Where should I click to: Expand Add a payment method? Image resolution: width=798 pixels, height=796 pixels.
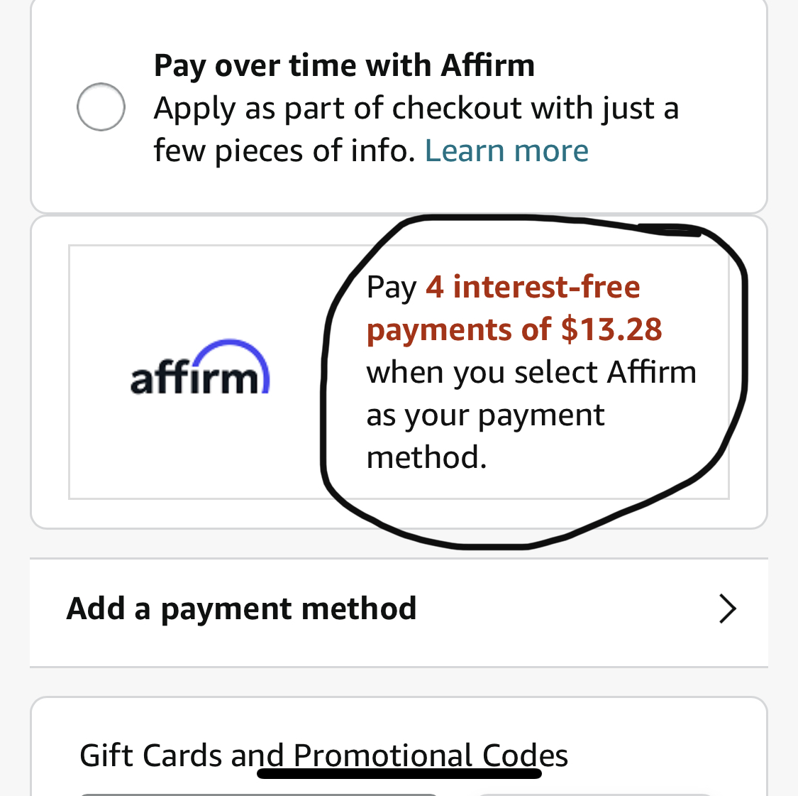[x=241, y=609]
